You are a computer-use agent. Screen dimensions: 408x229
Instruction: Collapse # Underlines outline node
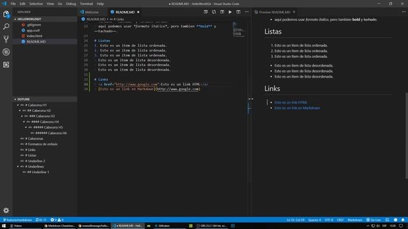click(18, 167)
